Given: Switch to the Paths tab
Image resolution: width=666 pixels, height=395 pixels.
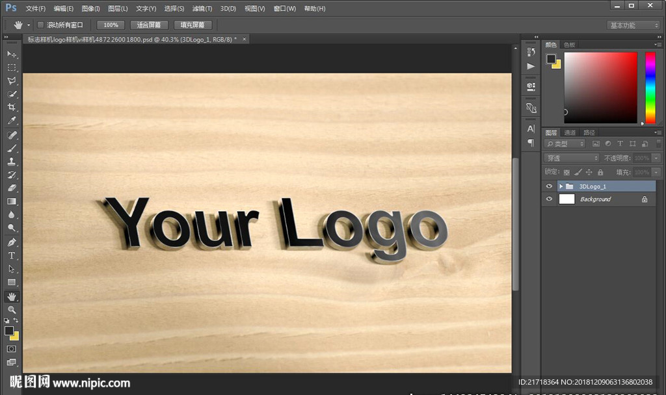Looking at the screenshot, I should point(589,133).
